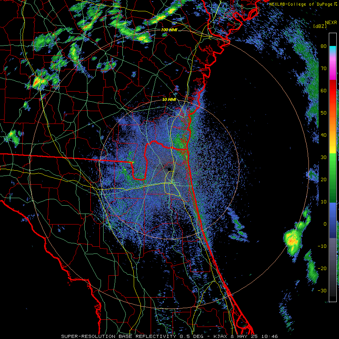Click the '-30' value on the dBZ scale
This screenshot has height=339, width=339.
point(322,290)
